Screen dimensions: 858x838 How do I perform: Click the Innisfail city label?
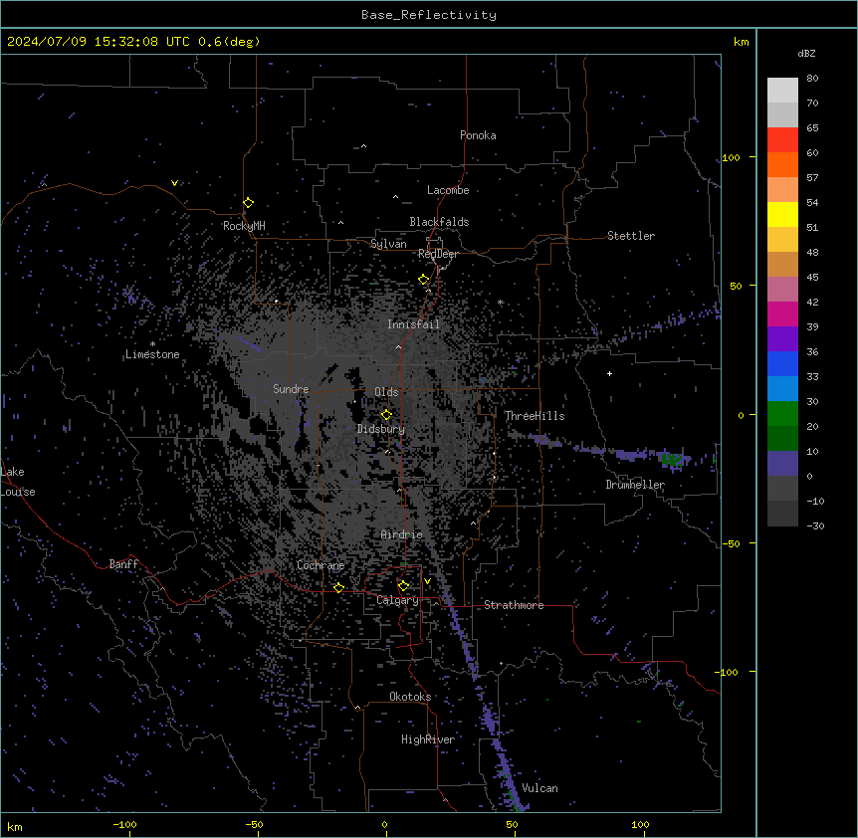pyautogui.click(x=413, y=324)
